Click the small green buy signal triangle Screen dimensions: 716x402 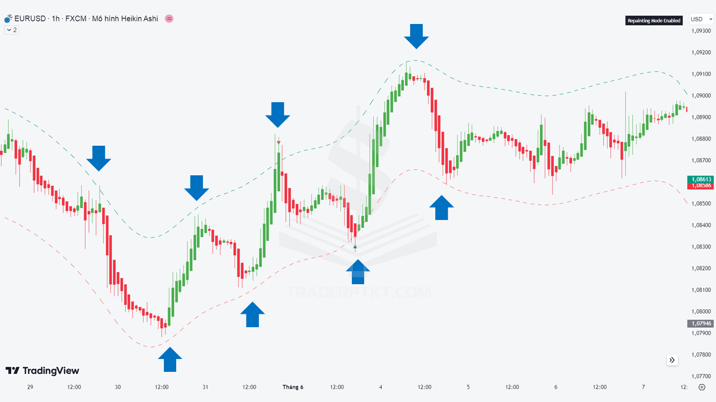tap(355, 246)
